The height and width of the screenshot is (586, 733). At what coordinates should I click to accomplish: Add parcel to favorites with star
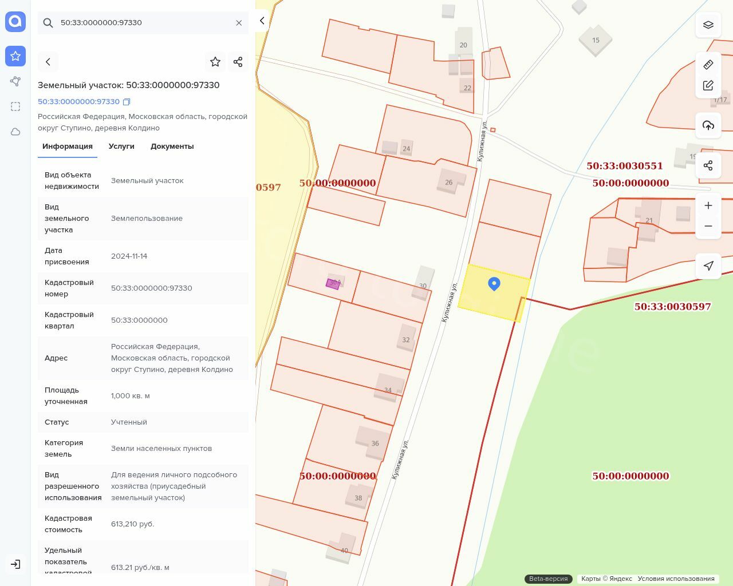pos(215,62)
